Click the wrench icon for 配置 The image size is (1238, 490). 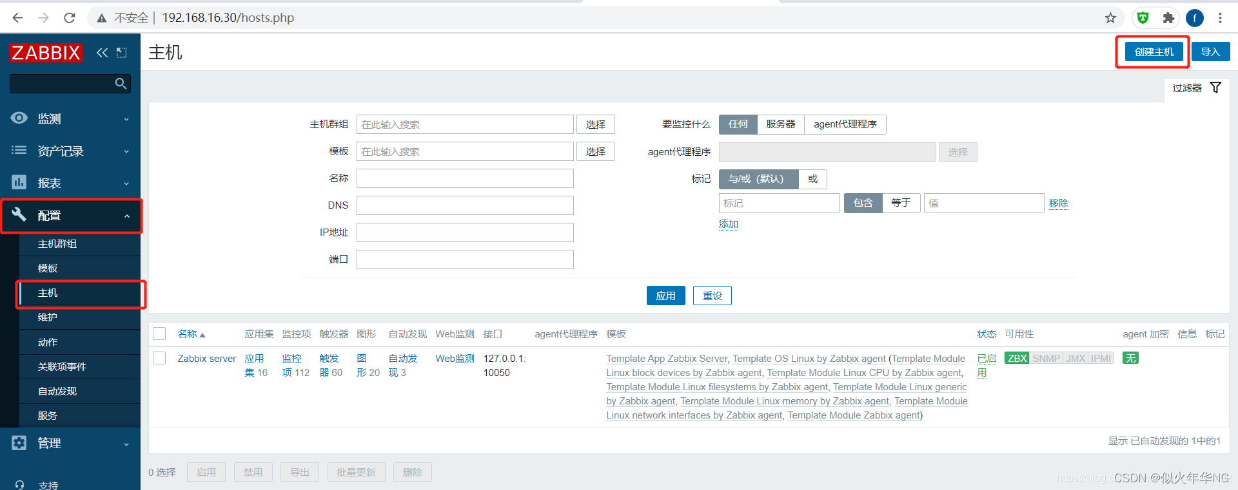19,214
